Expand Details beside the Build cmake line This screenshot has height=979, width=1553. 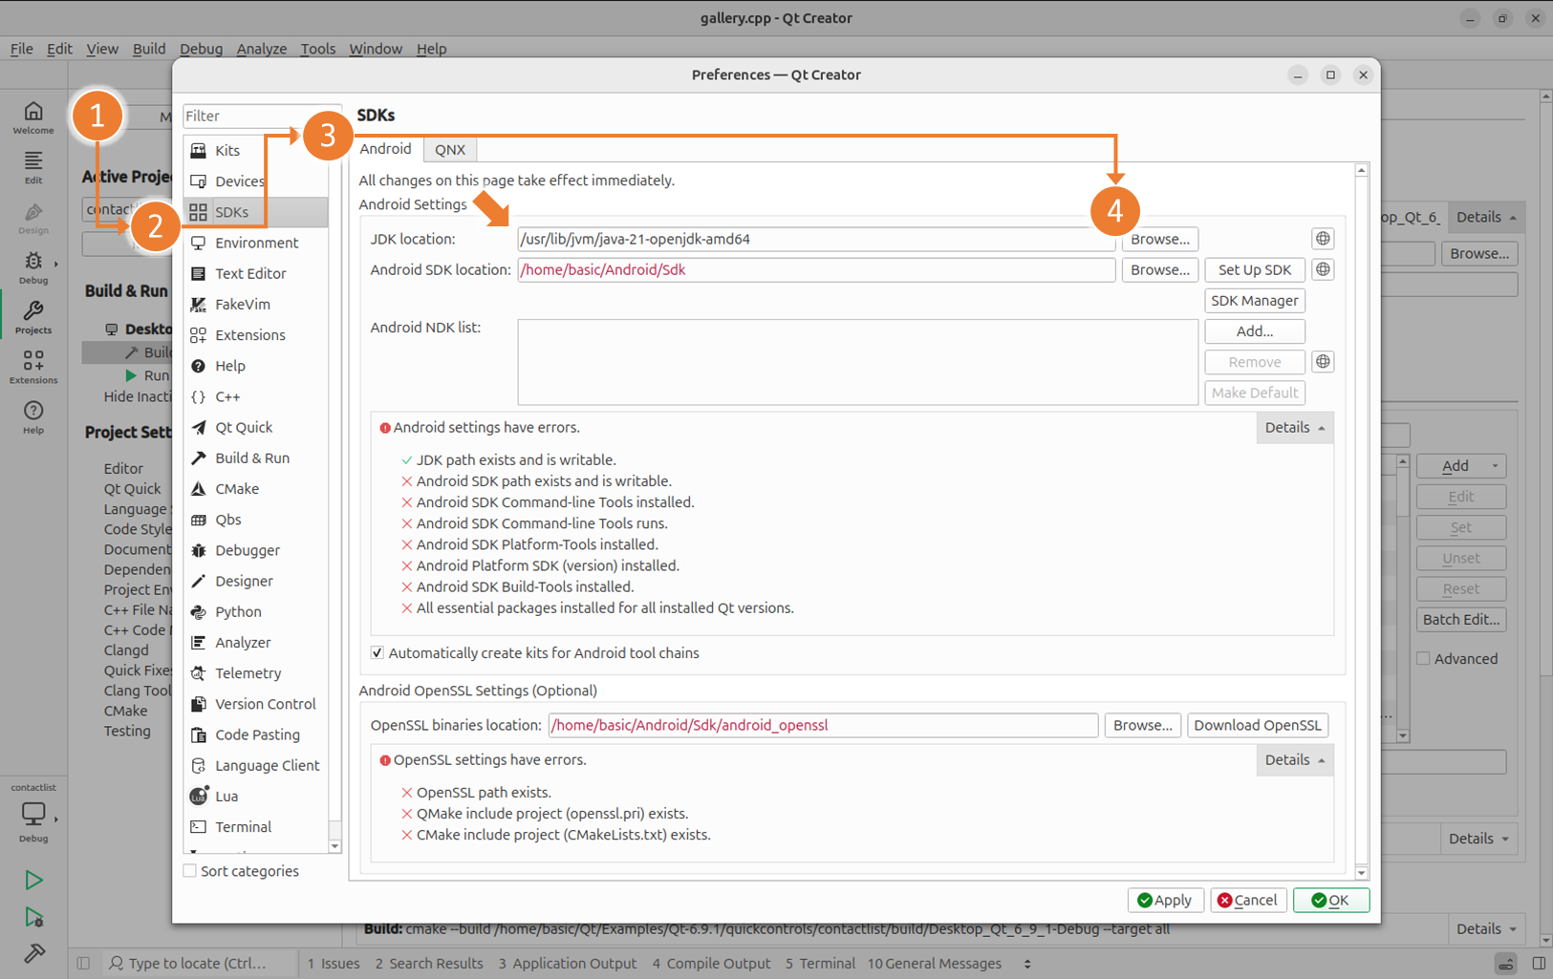1486,928
